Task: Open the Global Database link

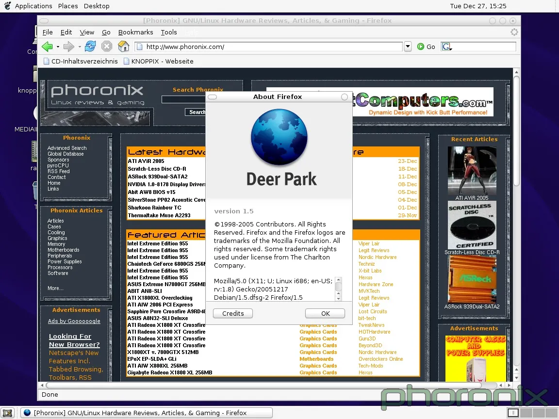Action: tap(66, 154)
